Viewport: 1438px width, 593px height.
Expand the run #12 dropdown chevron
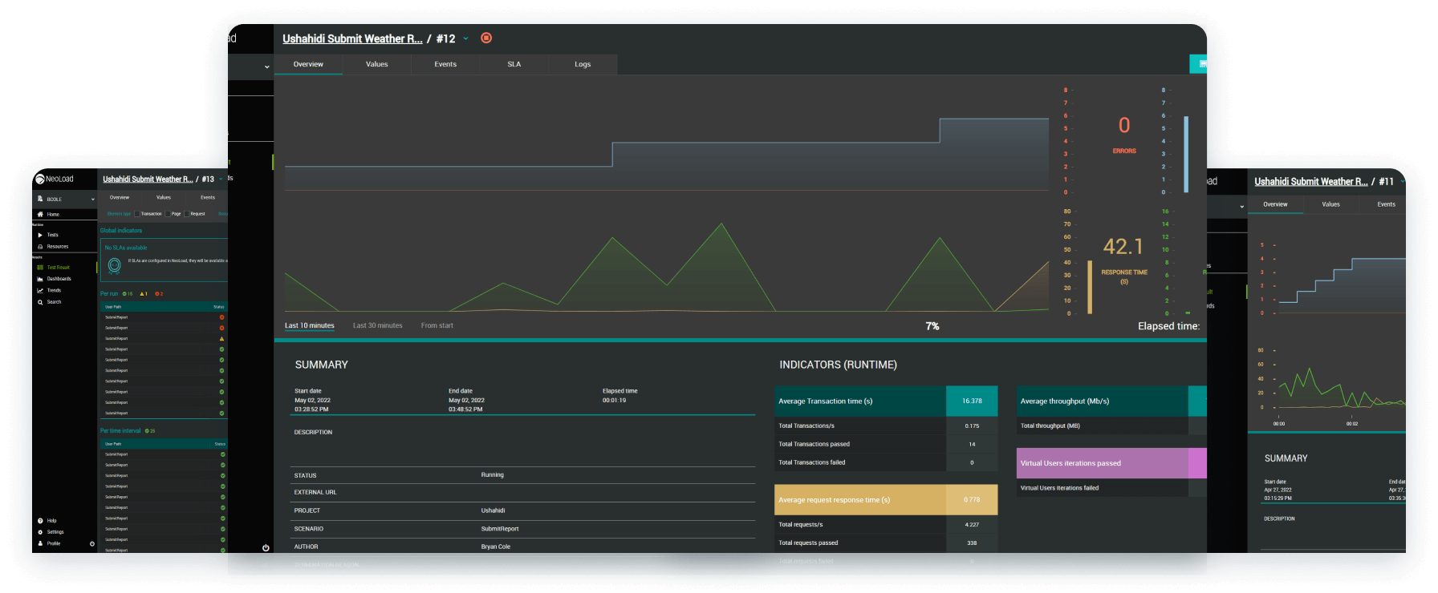point(465,38)
